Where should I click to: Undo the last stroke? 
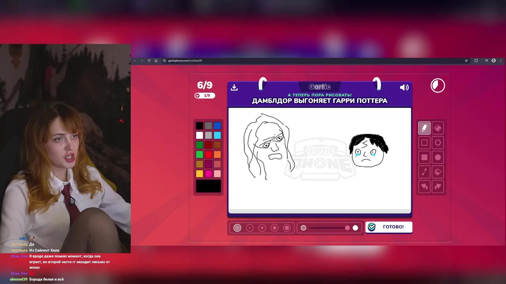pos(424,187)
